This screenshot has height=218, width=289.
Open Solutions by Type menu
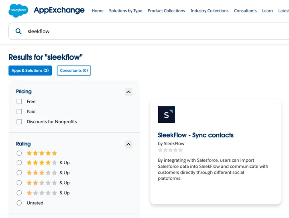click(x=126, y=11)
